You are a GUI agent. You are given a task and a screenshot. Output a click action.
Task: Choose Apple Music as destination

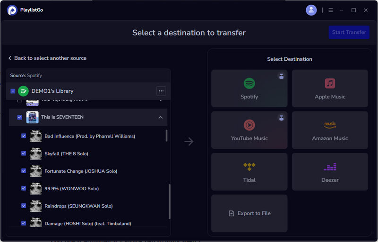pyautogui.click(x=330, y=89)
